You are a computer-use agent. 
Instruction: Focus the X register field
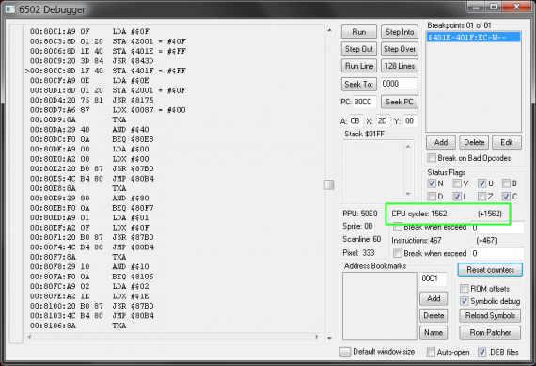tap(383, 121)
